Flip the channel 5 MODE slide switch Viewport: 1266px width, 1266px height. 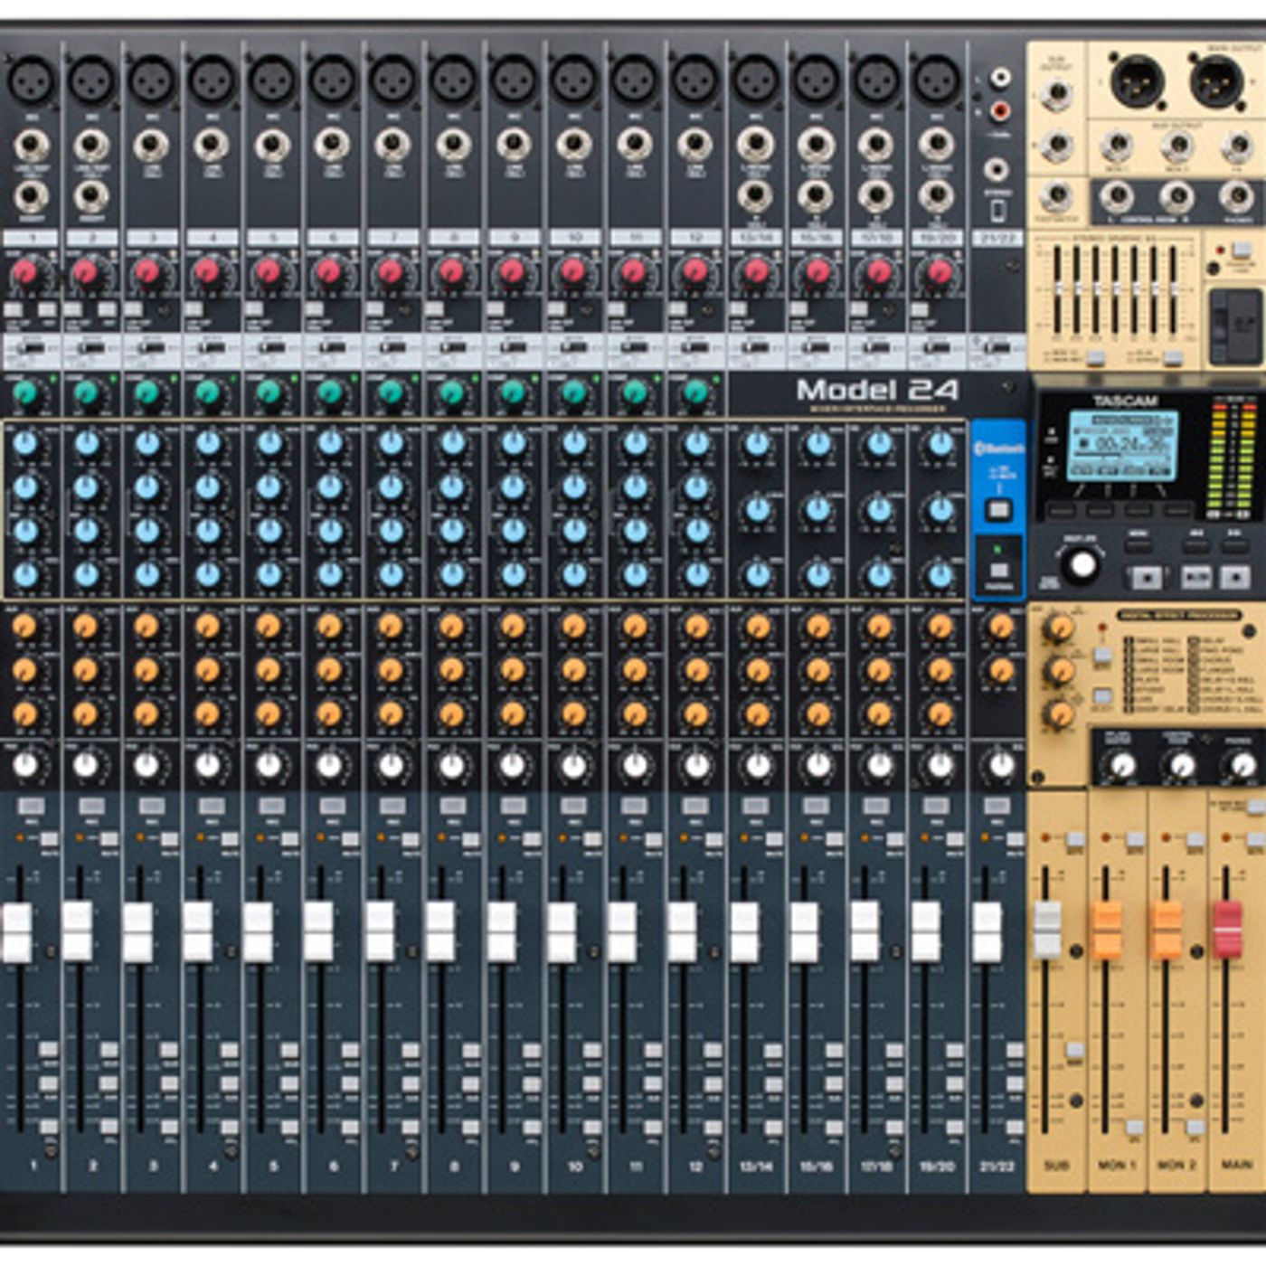pyautogui.click(x=272, y=347)
